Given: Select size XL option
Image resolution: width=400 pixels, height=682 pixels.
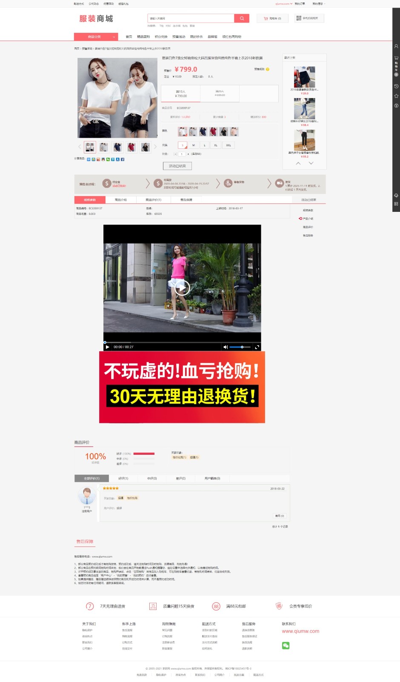Looking at the screenshot, I should pyautogui.click(x=216, y=145).
